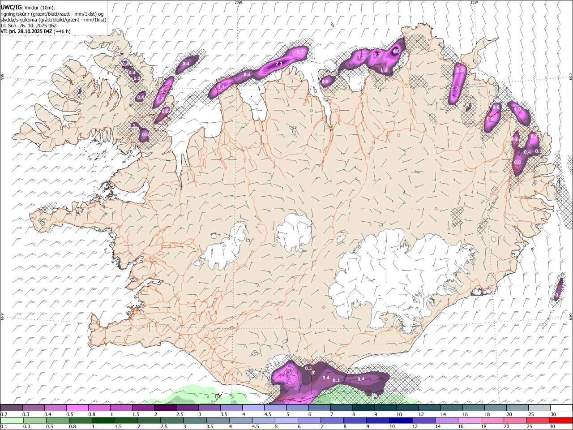Click the "2.2" precipitation value on the map
This screenshot has height=430, width=573.
click(377, 54)
